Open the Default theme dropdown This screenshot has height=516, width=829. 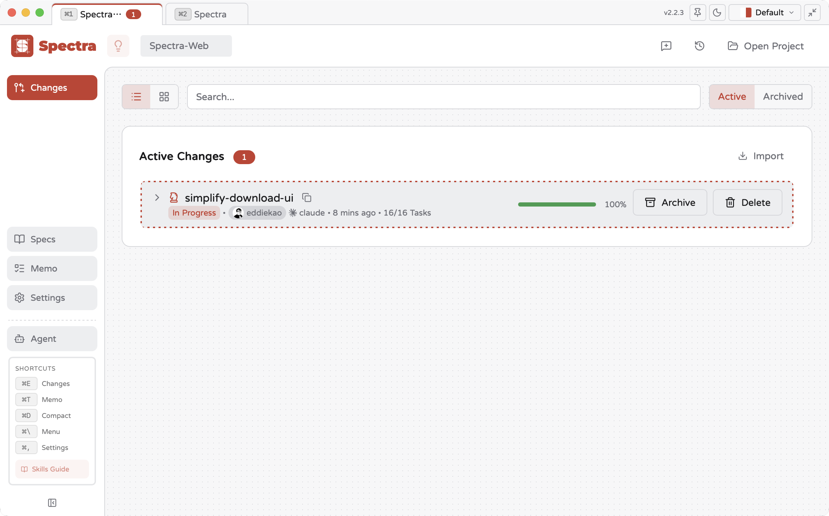point(765,13)
